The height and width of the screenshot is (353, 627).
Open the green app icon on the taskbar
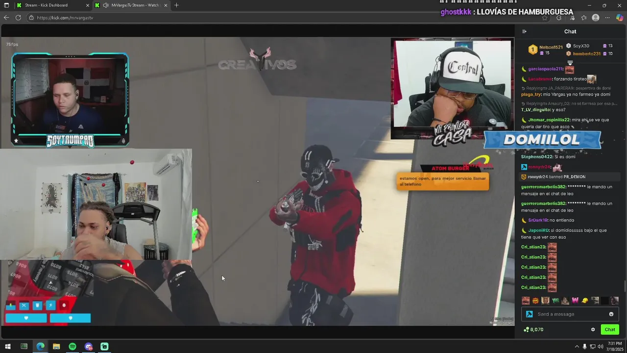pyautogui.click(x=104, y=347)
